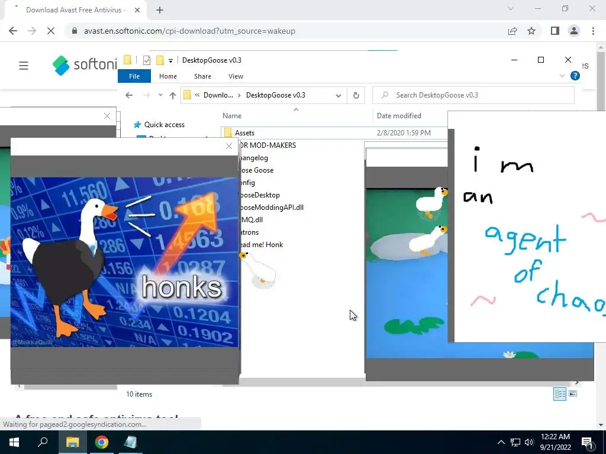The image size is (606, 454).
Task: Share this page icon in address bar
Action: [x=512, y=31]
